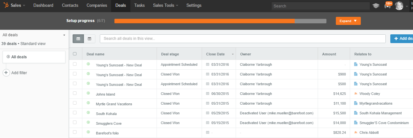The height and width of the screenshot is (138, 413).
Task: Switch to board view icon
Action: pos(89,39)
